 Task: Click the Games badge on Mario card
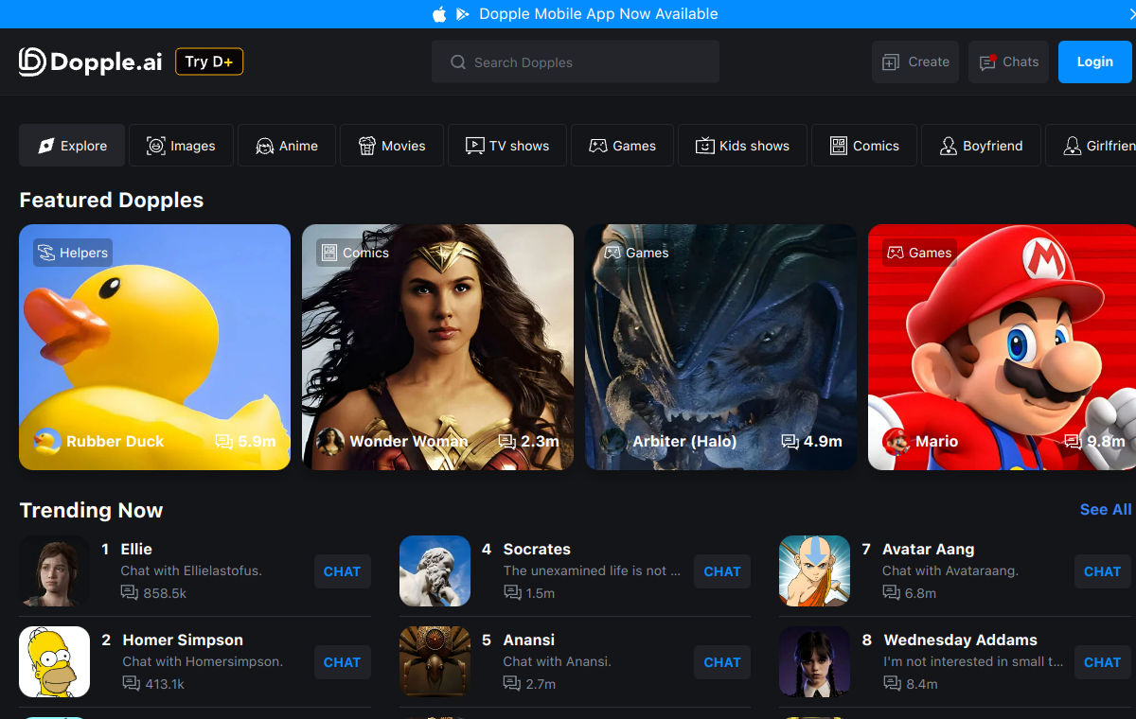[918, 253]
